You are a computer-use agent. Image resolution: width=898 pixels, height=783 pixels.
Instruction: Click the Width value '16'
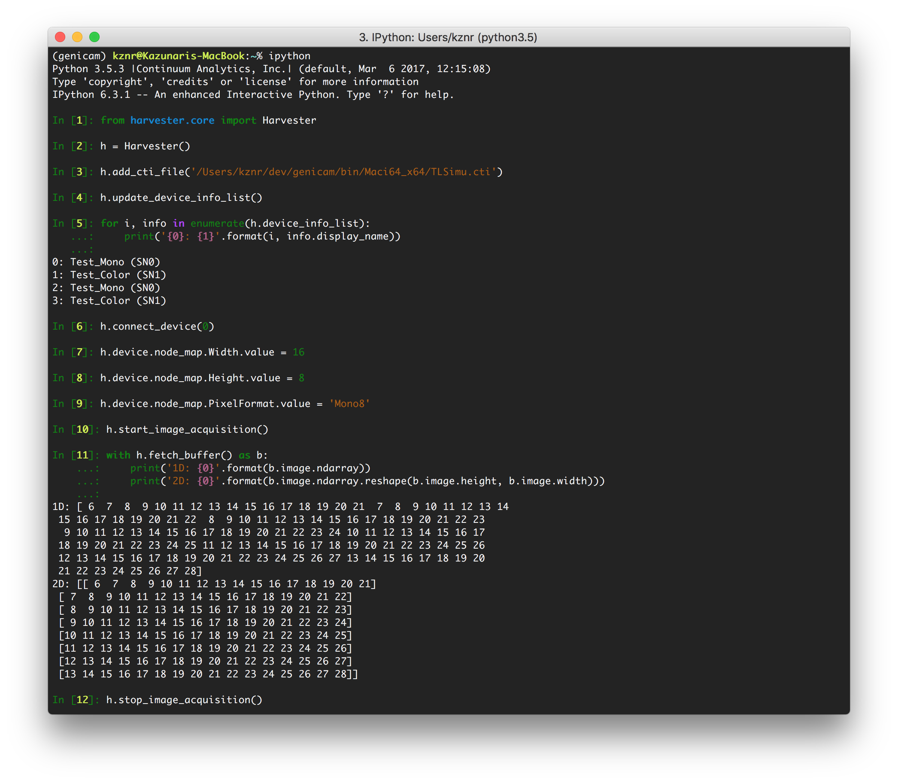click(298, 352)
